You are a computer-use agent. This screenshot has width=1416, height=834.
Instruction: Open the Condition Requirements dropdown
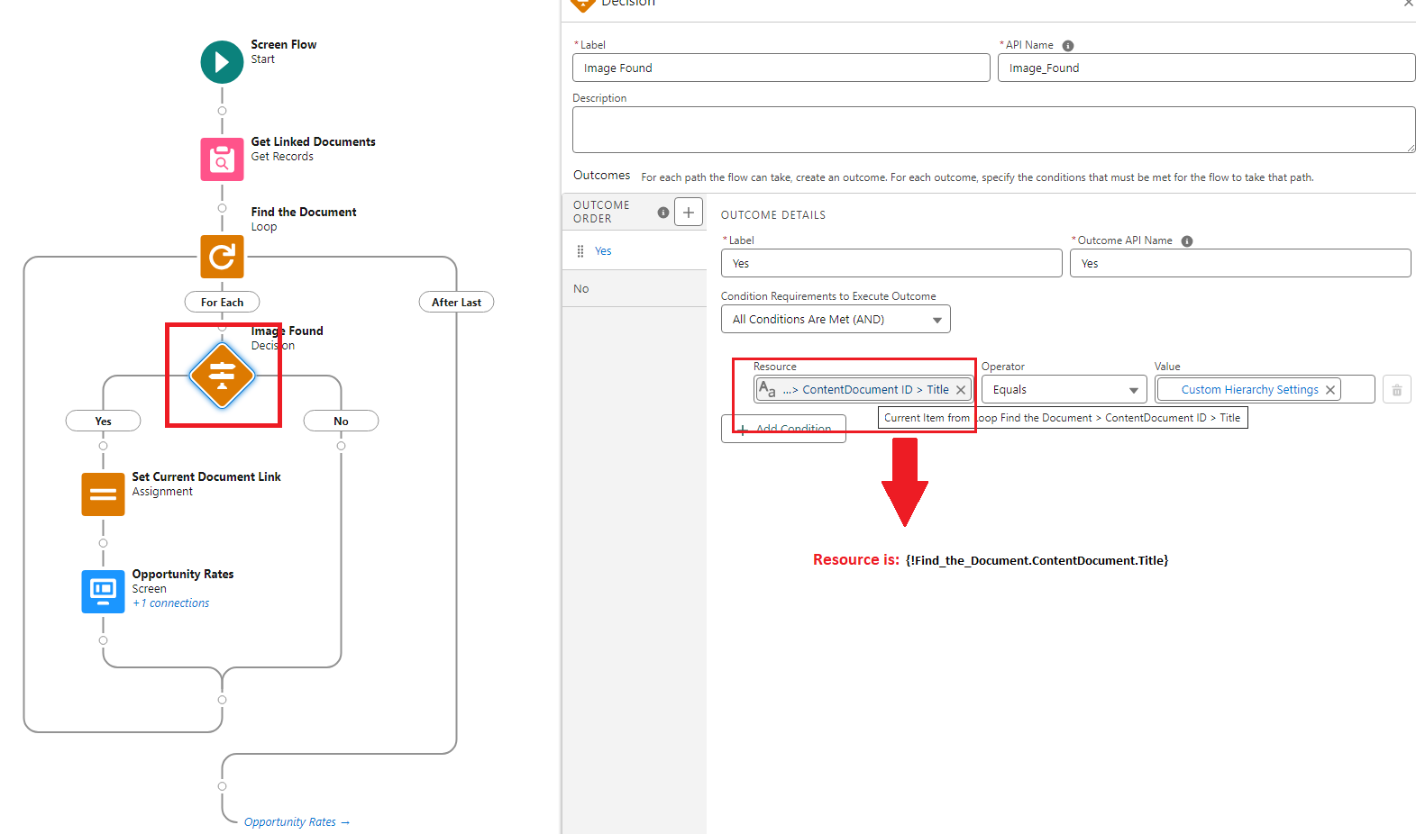pos(835,320)
